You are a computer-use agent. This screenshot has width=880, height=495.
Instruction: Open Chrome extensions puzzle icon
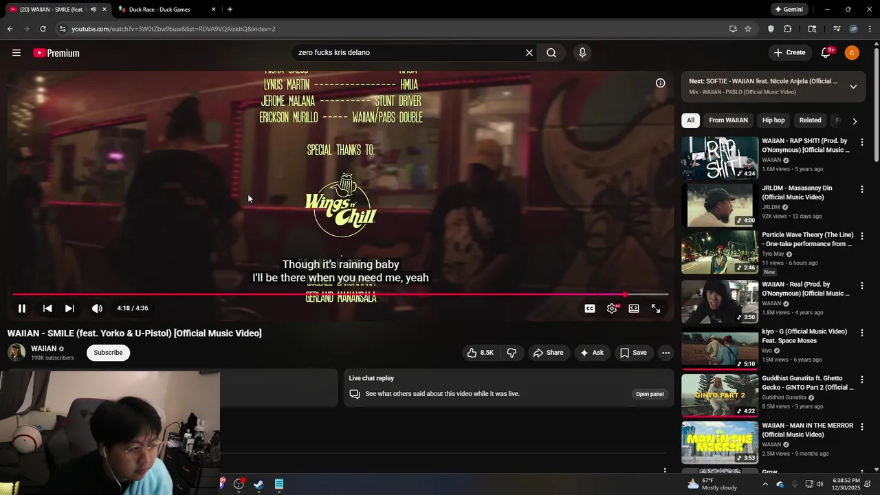coord(788,29)
